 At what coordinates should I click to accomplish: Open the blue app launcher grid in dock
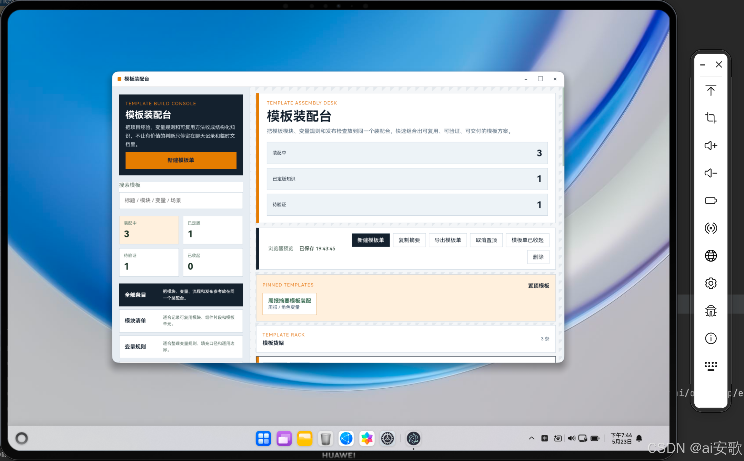pos(263,439)
